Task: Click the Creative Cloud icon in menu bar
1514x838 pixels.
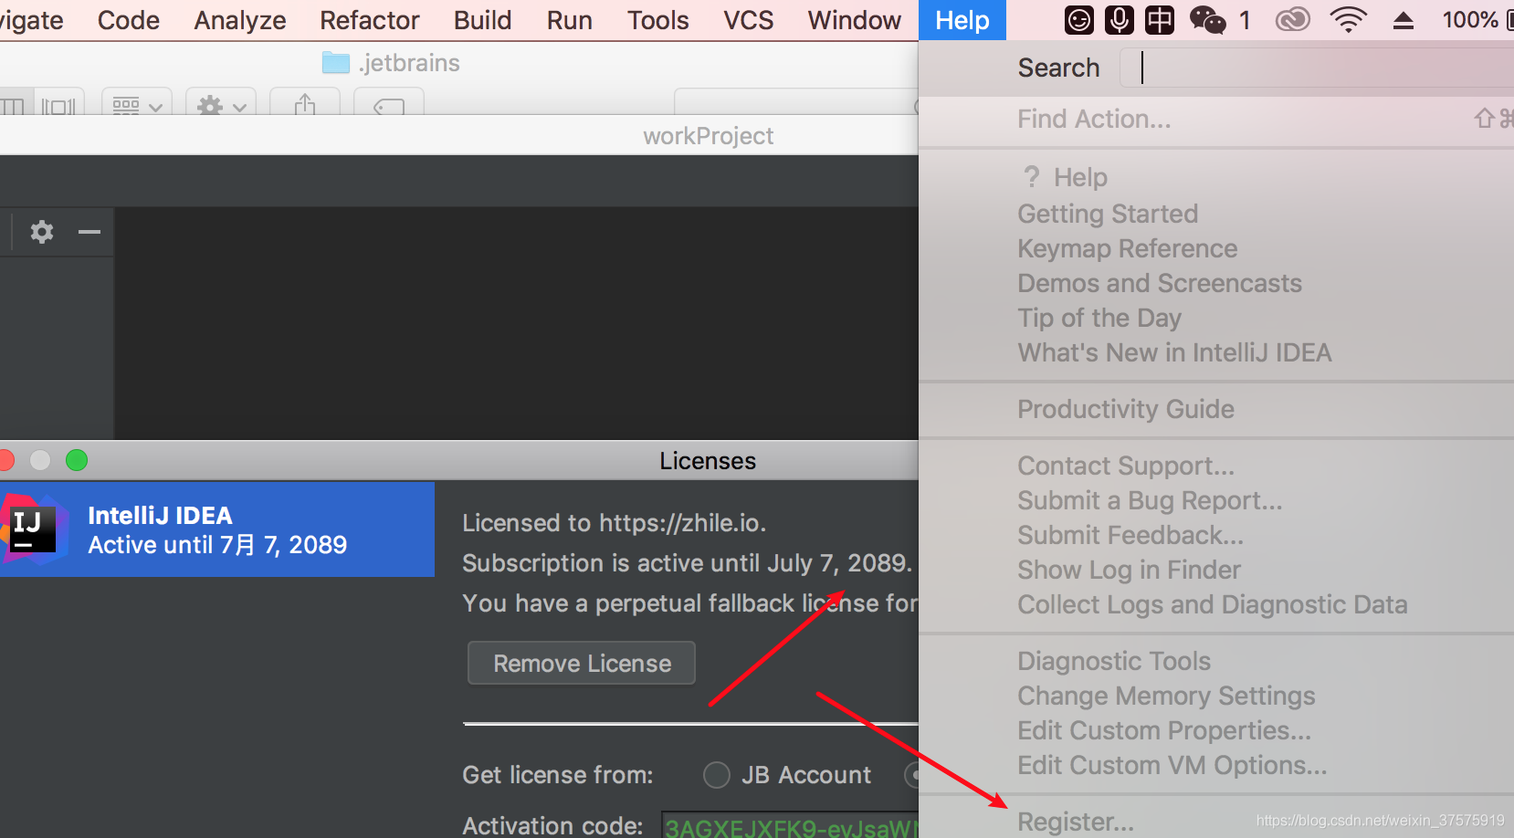Action: coord(1292,19)
